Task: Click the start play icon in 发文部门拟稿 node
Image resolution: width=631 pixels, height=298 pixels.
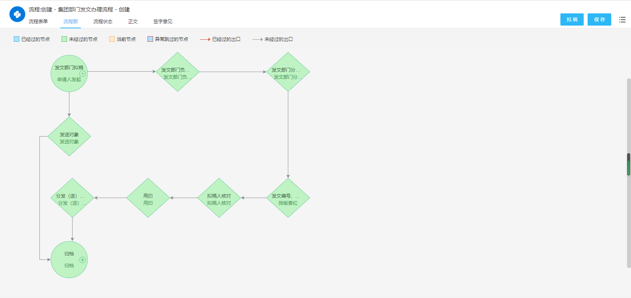Action: [x=82, y=74]
